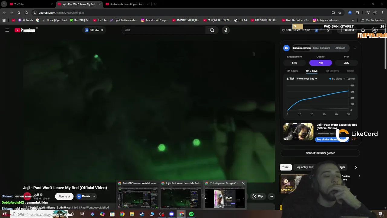Click the #PastWontLeaveMyBed hashtag link
This screenshot has height=218, width=387.
[94, 207]
